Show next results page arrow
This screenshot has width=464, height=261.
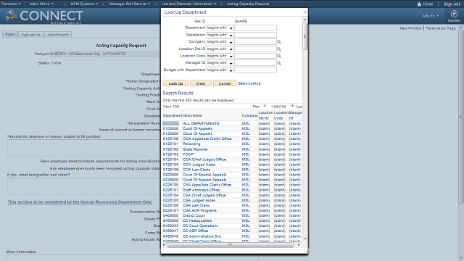point(292,106)
